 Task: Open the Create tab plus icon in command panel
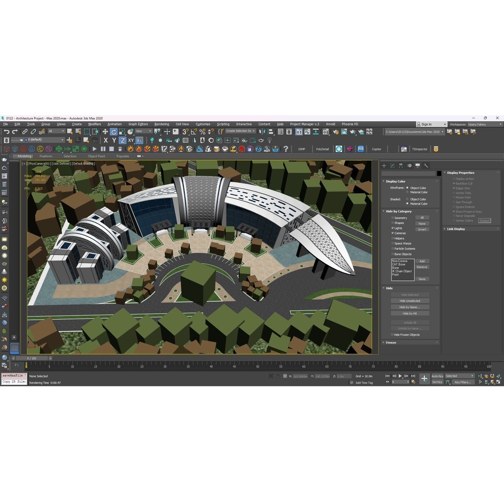(x=384, y=166)
